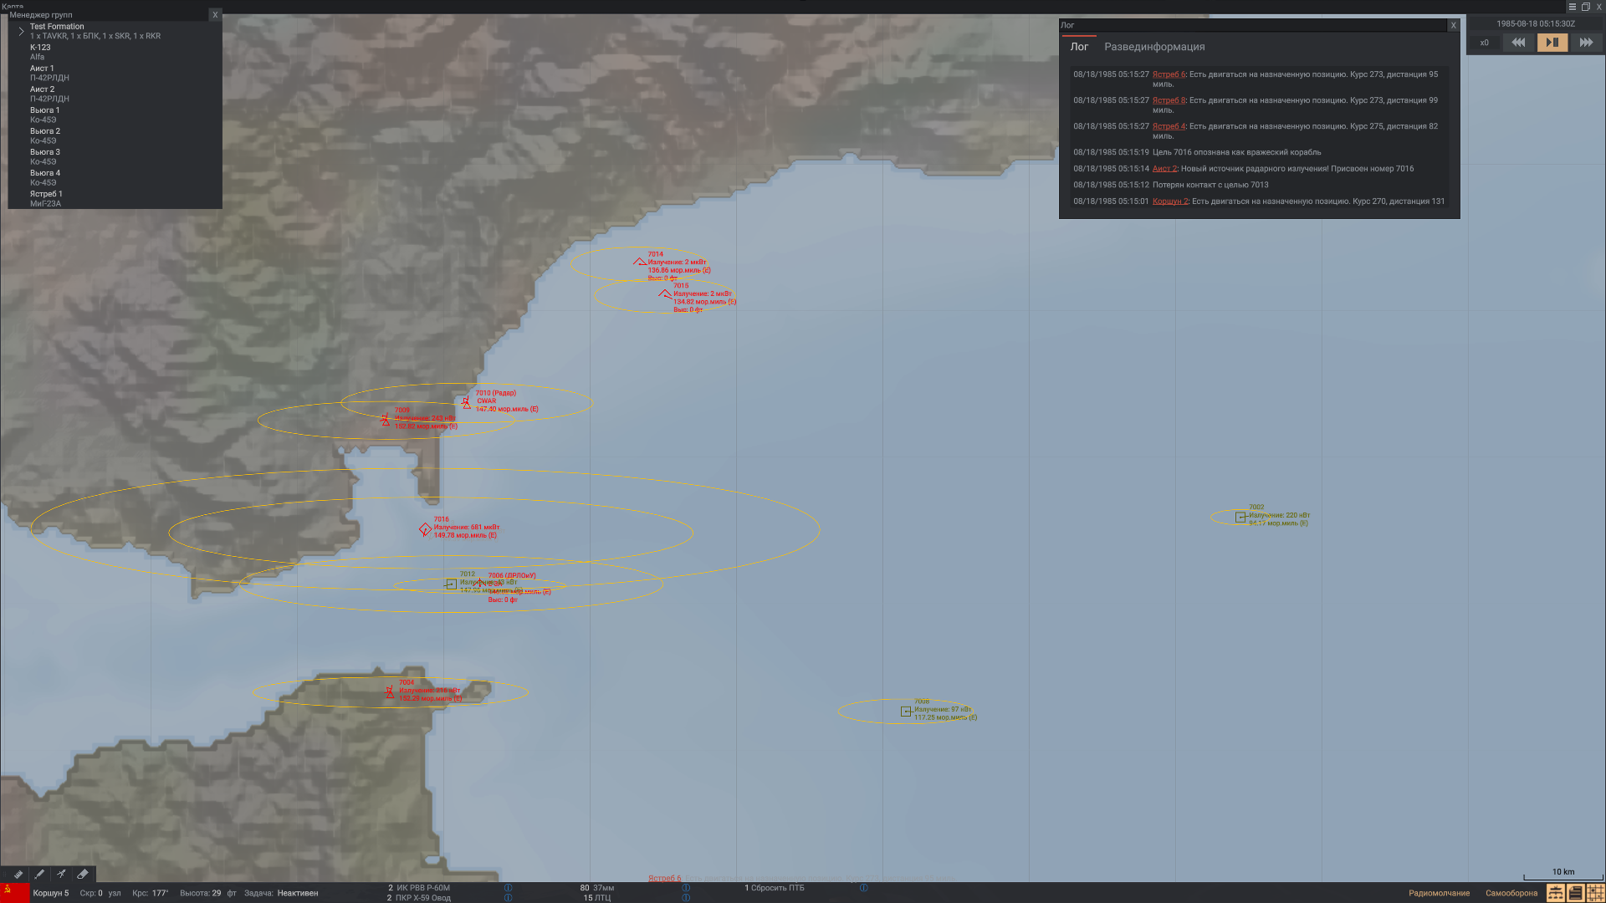This screenshot has height=903, width=1606.
Task: Select the ruler measurement tool
Action: (x=18, y=875)
